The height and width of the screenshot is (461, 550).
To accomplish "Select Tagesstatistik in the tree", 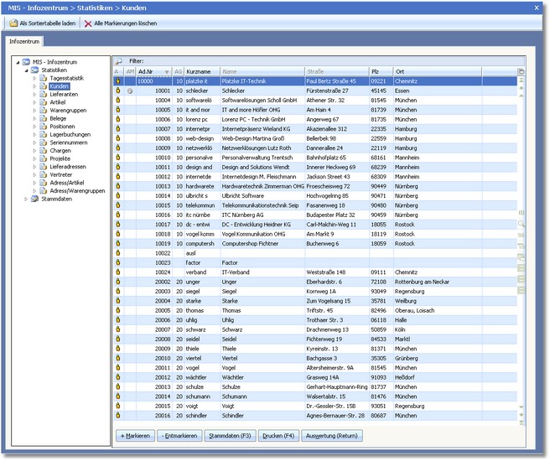I will tap(66, 78).
